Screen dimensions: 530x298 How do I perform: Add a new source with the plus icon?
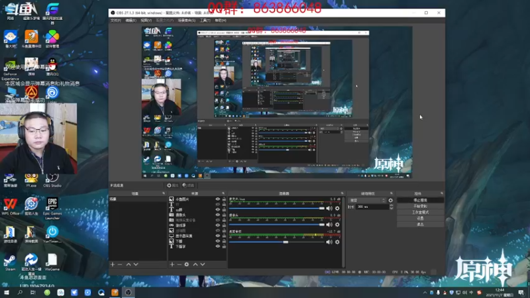click(x=172, y=264)
